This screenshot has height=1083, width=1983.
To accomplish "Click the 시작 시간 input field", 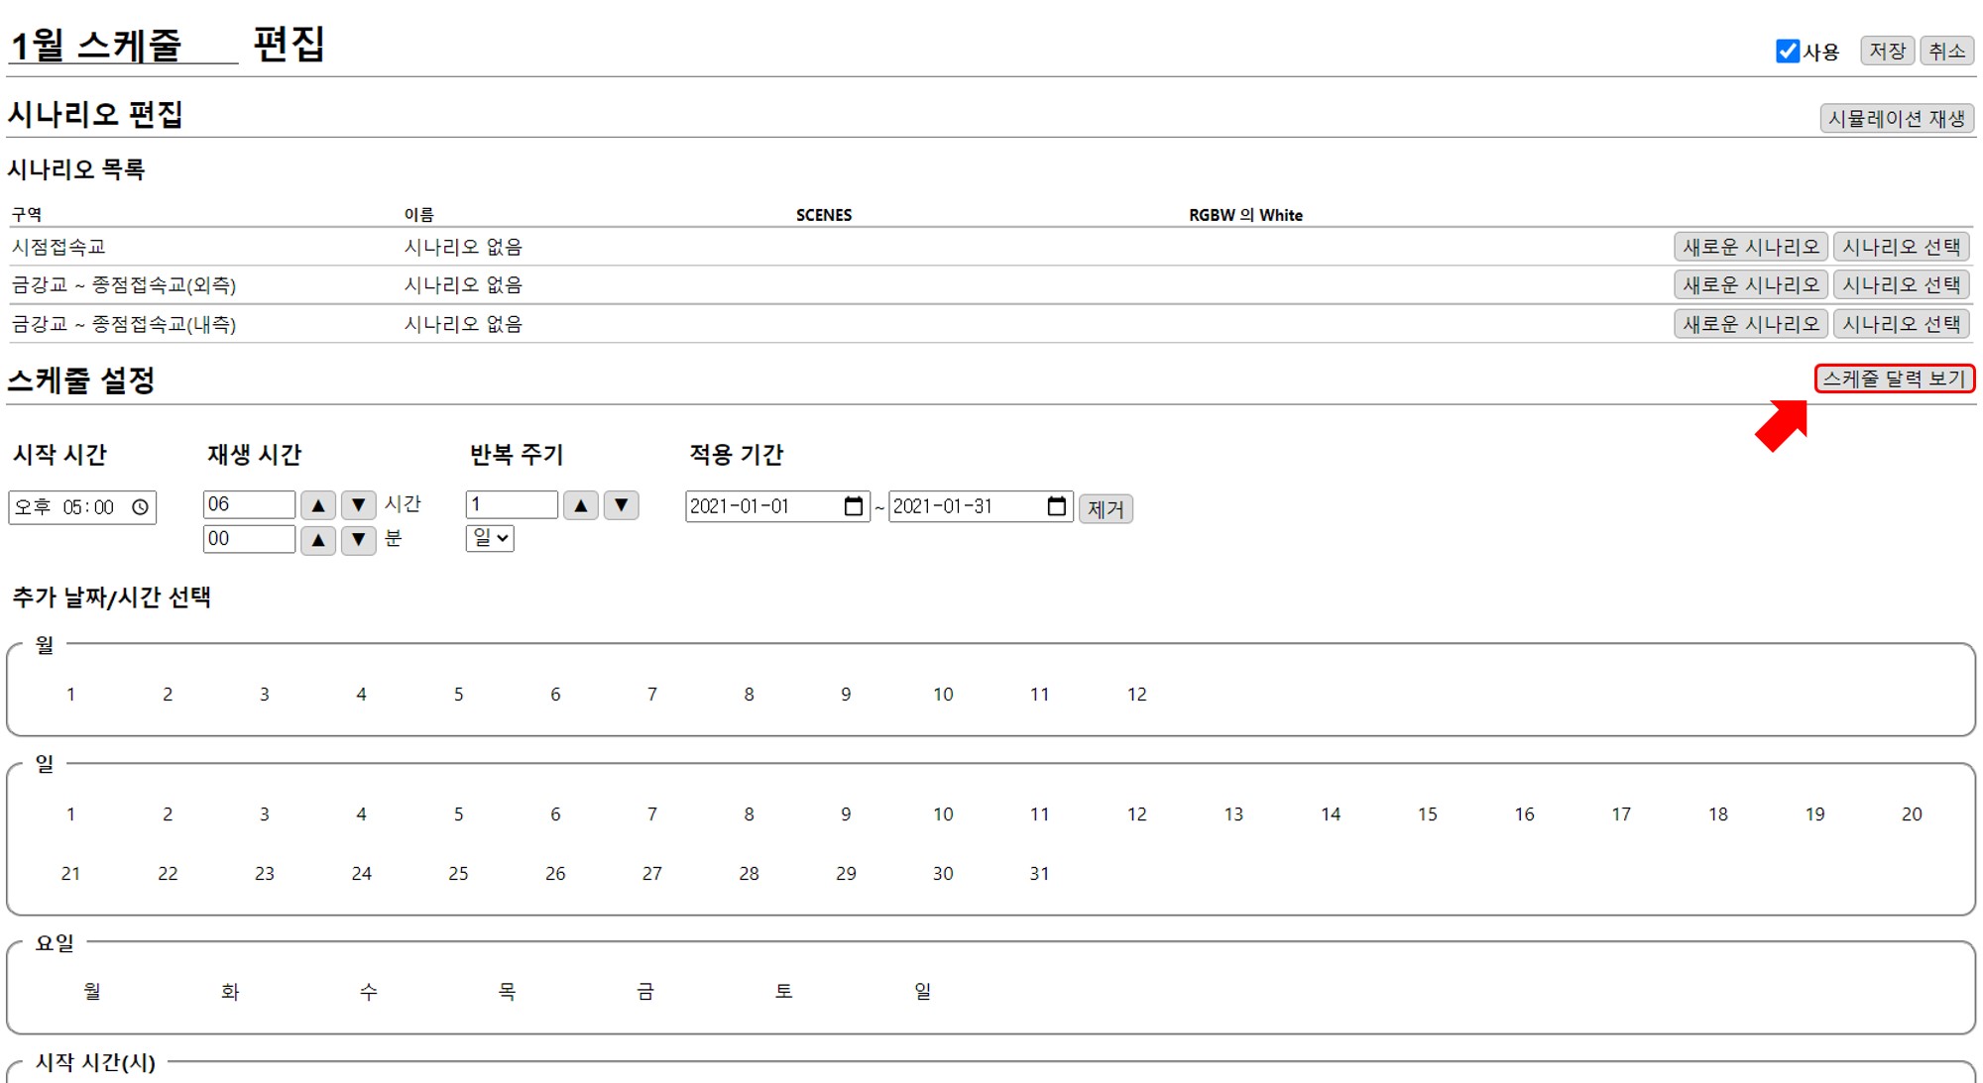I will [82, 507].
